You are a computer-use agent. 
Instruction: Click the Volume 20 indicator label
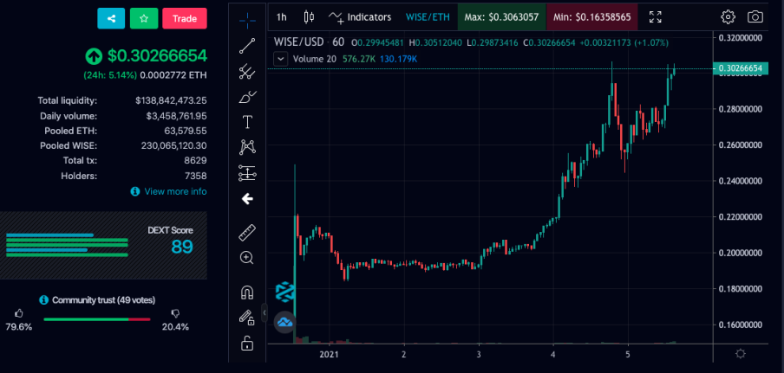pos(315,59)
